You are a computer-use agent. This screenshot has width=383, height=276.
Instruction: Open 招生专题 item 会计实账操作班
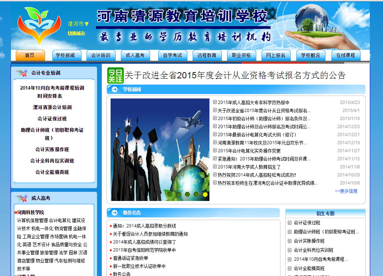309,241
